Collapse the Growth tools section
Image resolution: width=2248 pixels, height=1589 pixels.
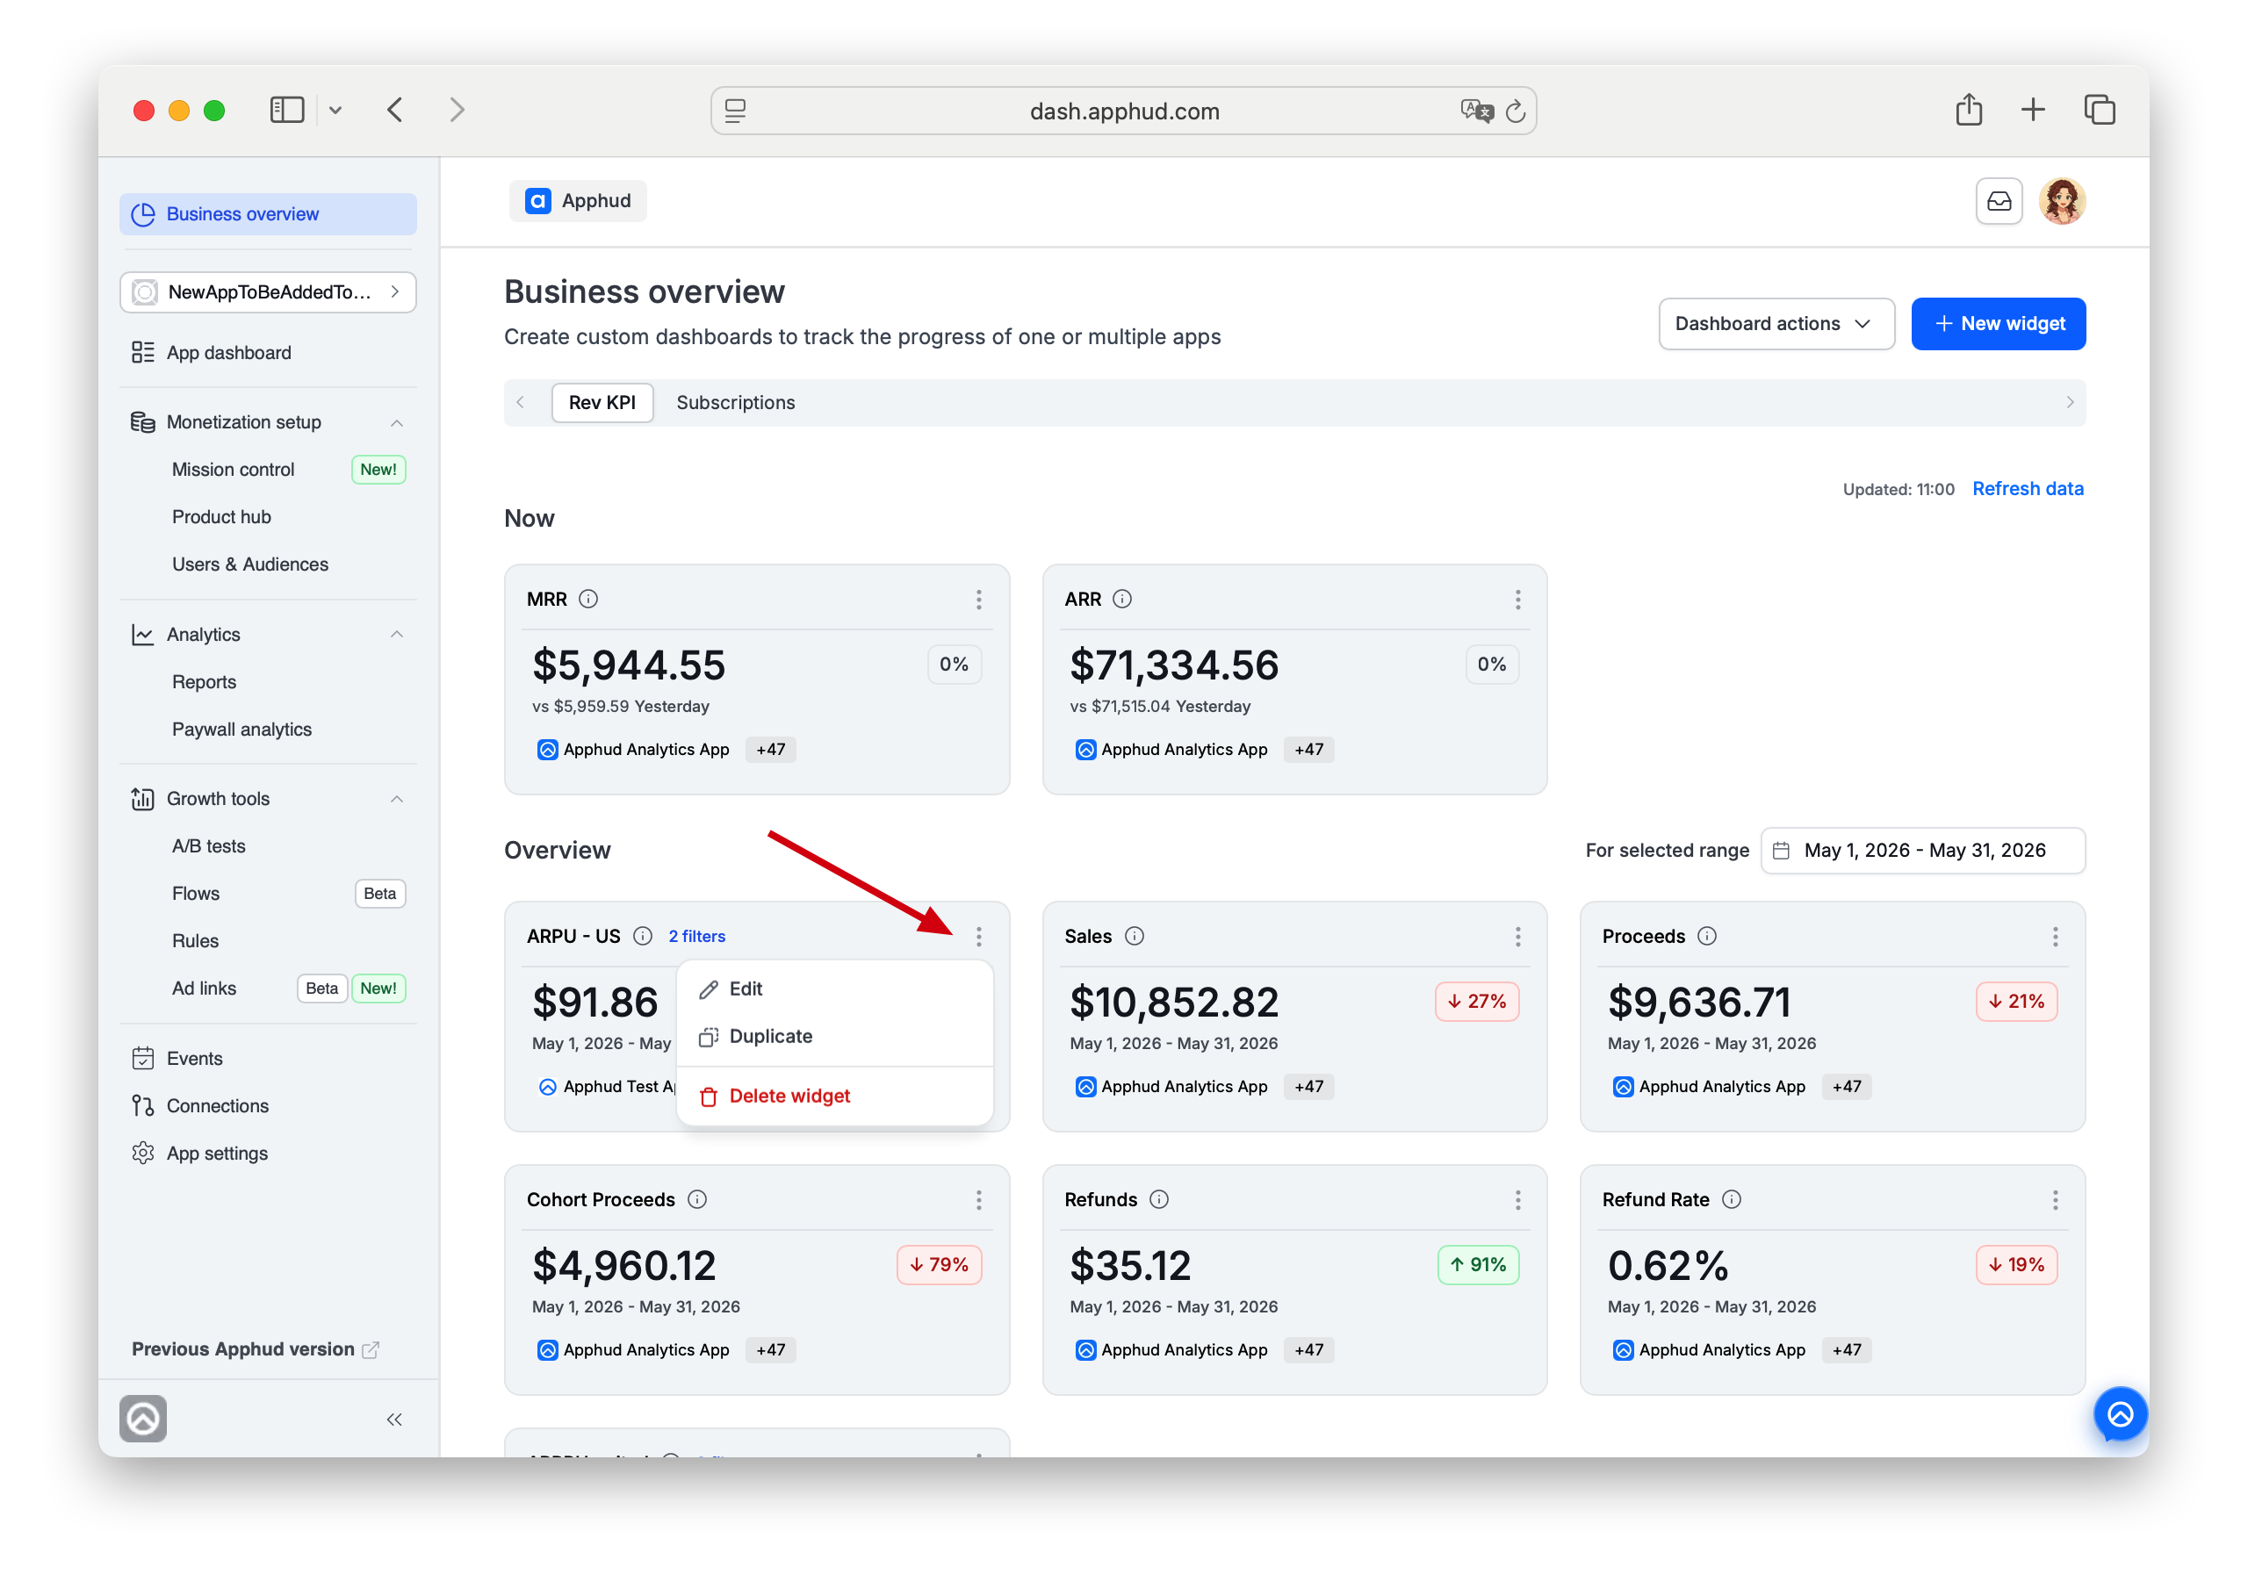tap(398, 799)
